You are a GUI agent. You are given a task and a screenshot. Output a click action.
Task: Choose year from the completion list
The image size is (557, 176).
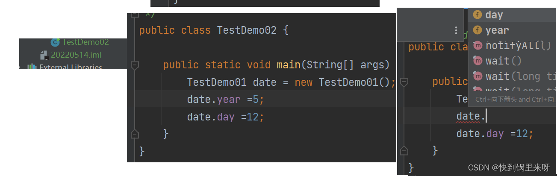click(497, 30)
